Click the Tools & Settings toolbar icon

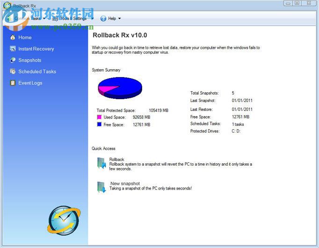[x=55, y=19]
